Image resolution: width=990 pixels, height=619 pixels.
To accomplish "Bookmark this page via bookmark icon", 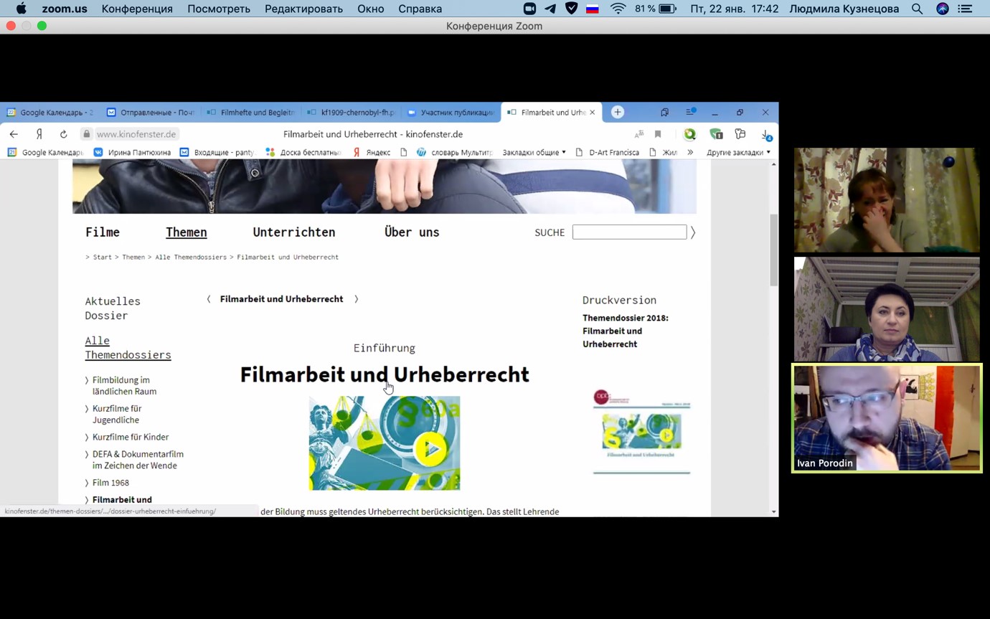I will pos(658,134).
